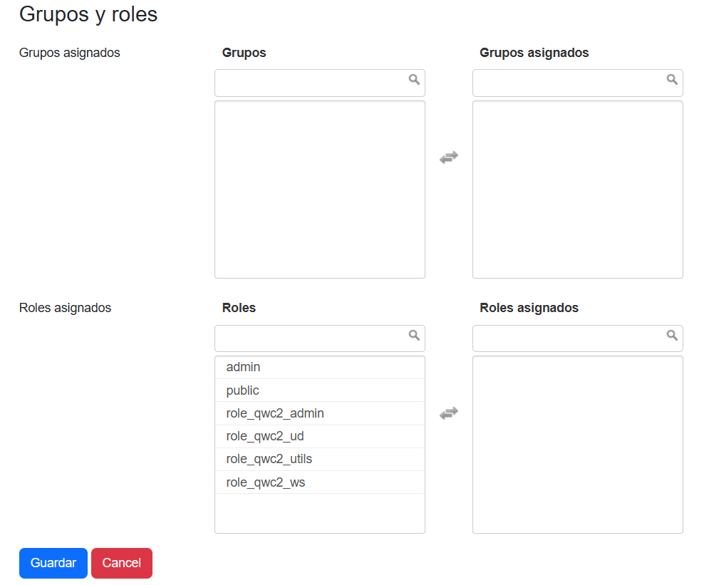709x585 pixels.
Task: Click the swap arrows icon between group lists
Action: 448,157
